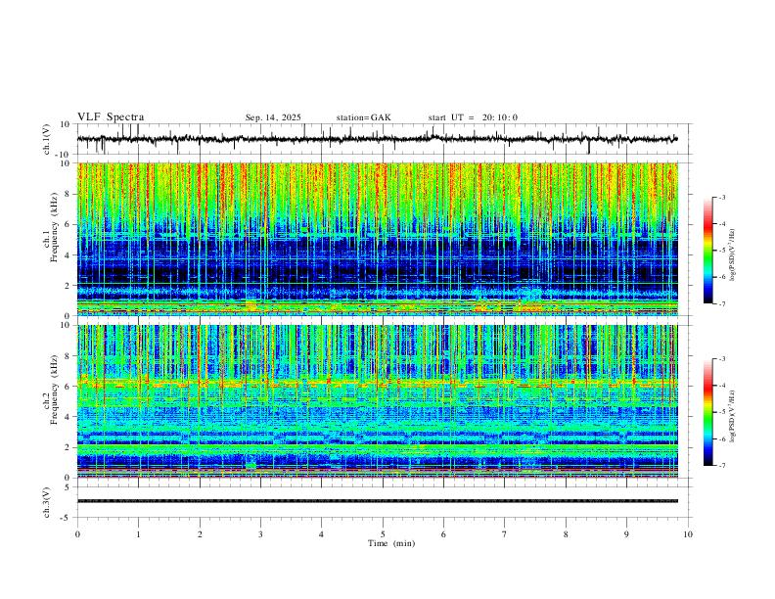775x599 pixels.
Task: Click the ch.1 frequency tick label "2"
Action: [x=68, y=285]
